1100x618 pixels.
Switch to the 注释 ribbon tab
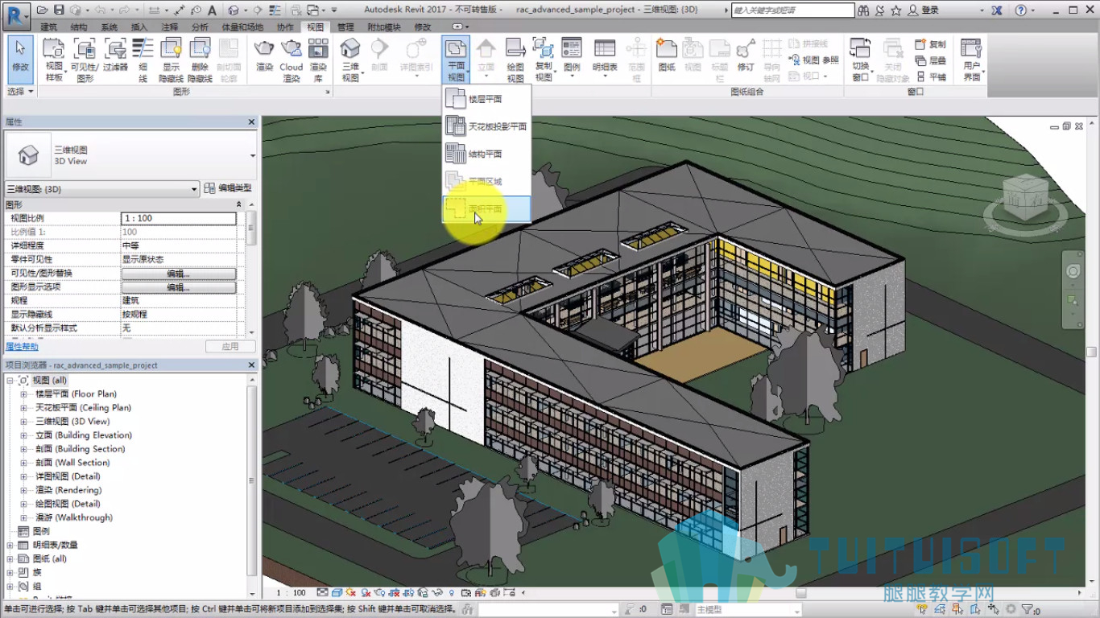[x=169, y=27]
